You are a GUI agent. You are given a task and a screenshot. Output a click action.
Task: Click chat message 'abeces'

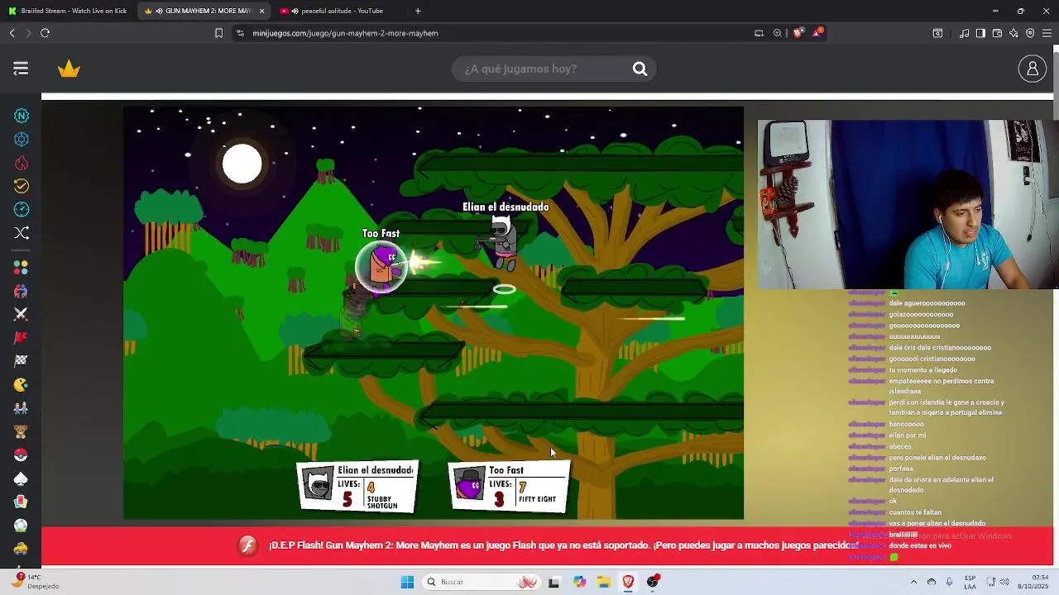click(x=901, y=446)
